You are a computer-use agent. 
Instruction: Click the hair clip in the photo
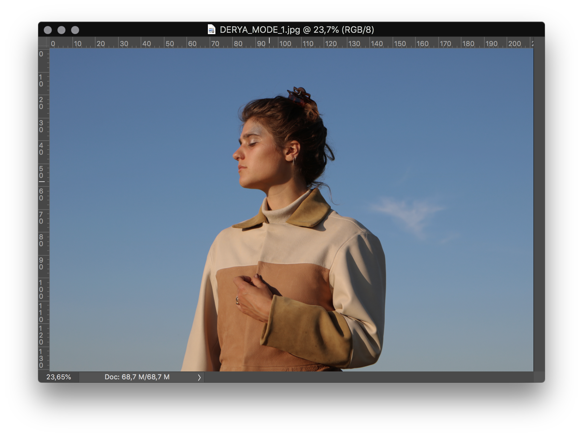[x=299, y=96]
